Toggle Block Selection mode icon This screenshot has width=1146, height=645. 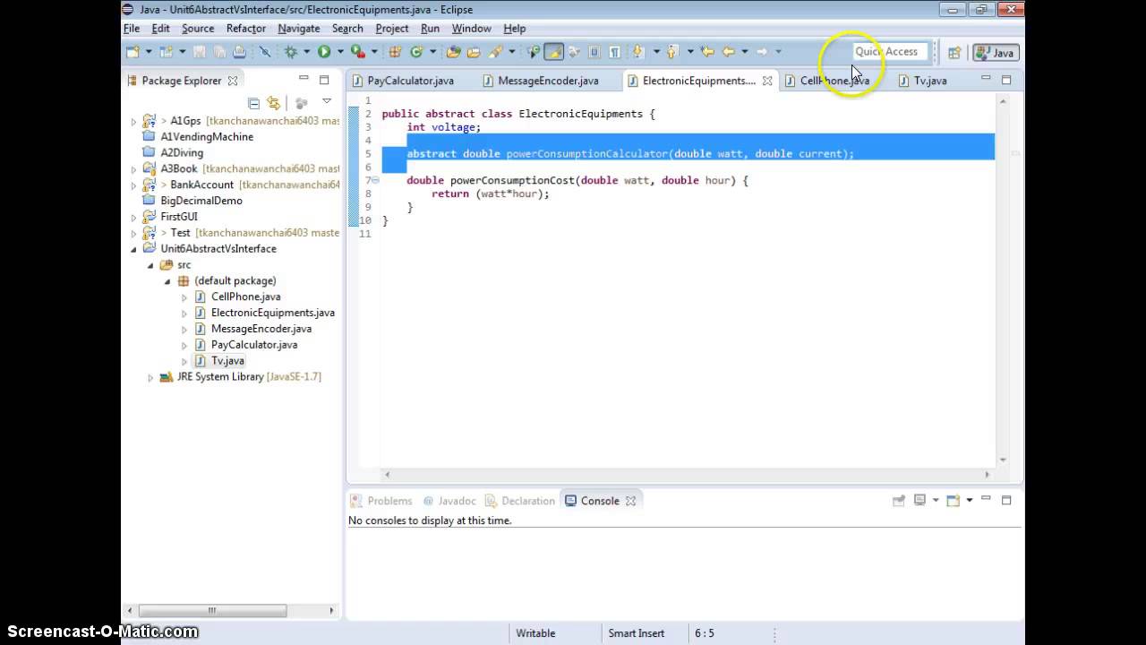pyautogui.click(x=594, y=52)
